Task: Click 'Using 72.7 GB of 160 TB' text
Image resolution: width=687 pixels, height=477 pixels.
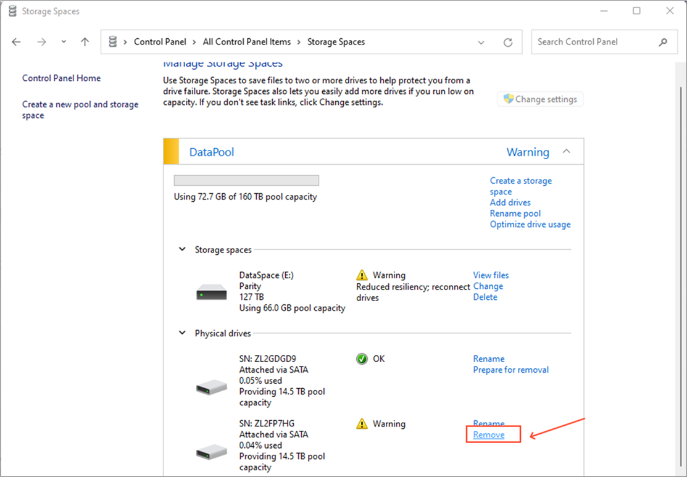Action: (246, 197)
